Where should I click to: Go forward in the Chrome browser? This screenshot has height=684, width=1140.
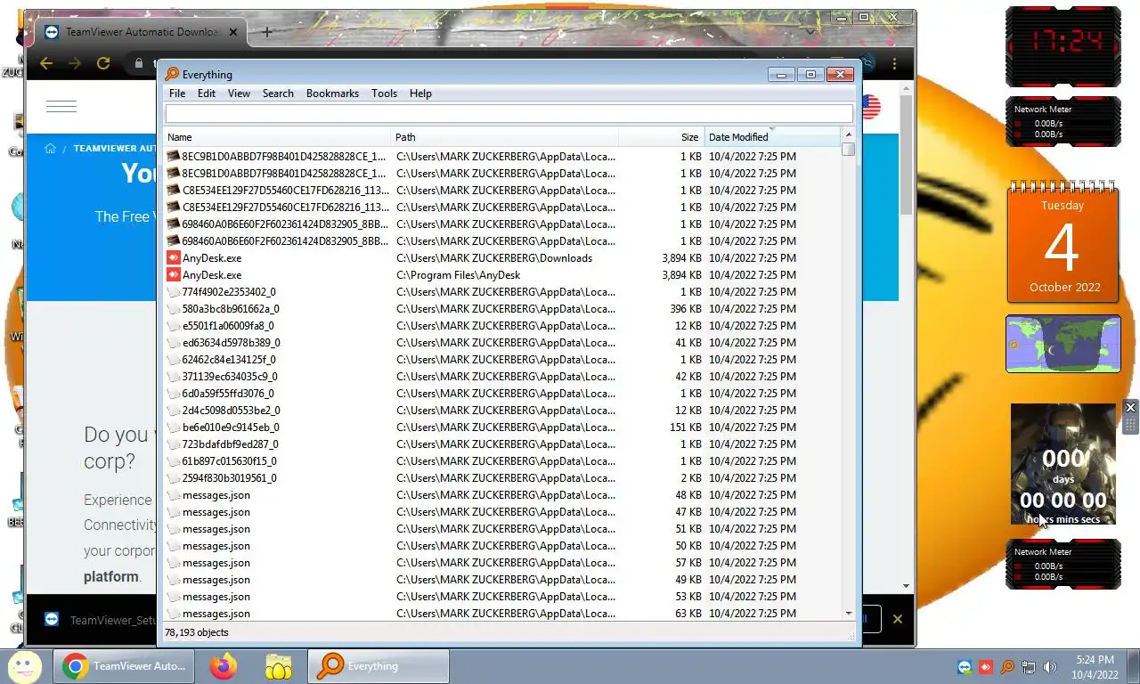pos(75,63)
